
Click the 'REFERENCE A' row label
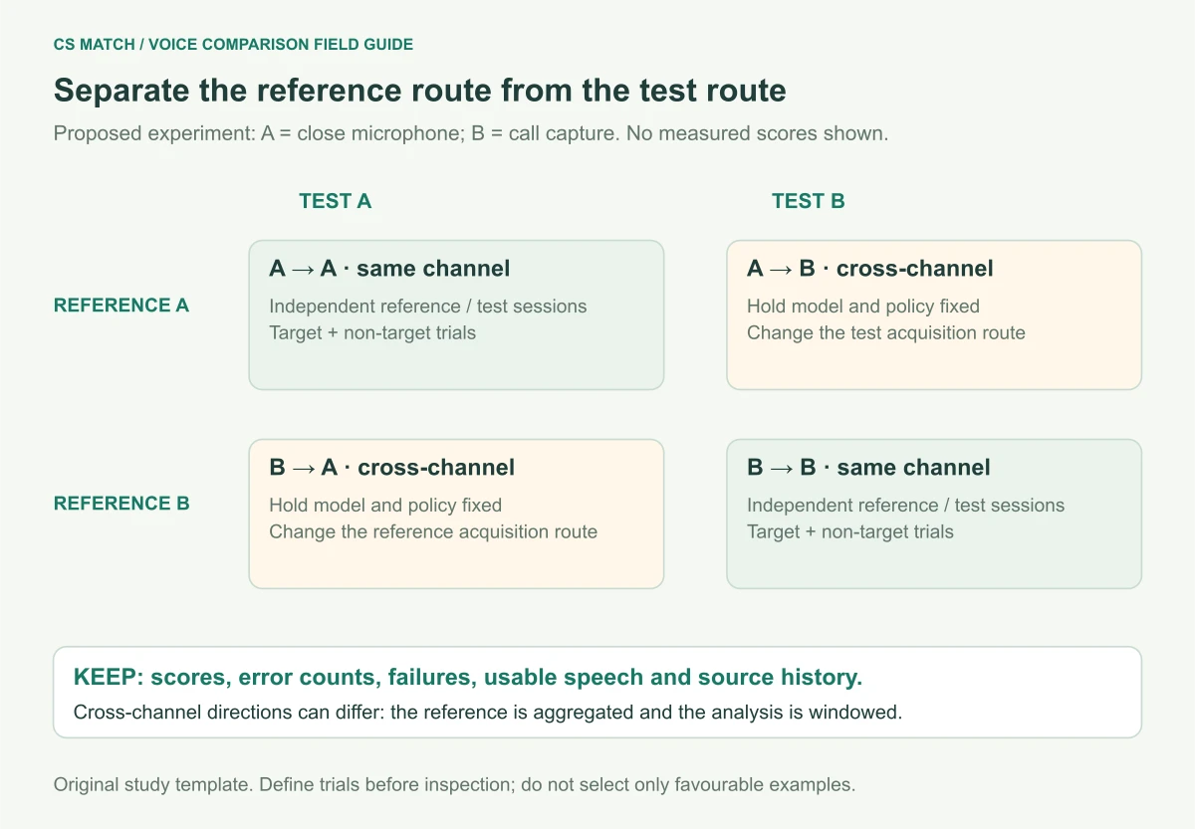point(121,306)
